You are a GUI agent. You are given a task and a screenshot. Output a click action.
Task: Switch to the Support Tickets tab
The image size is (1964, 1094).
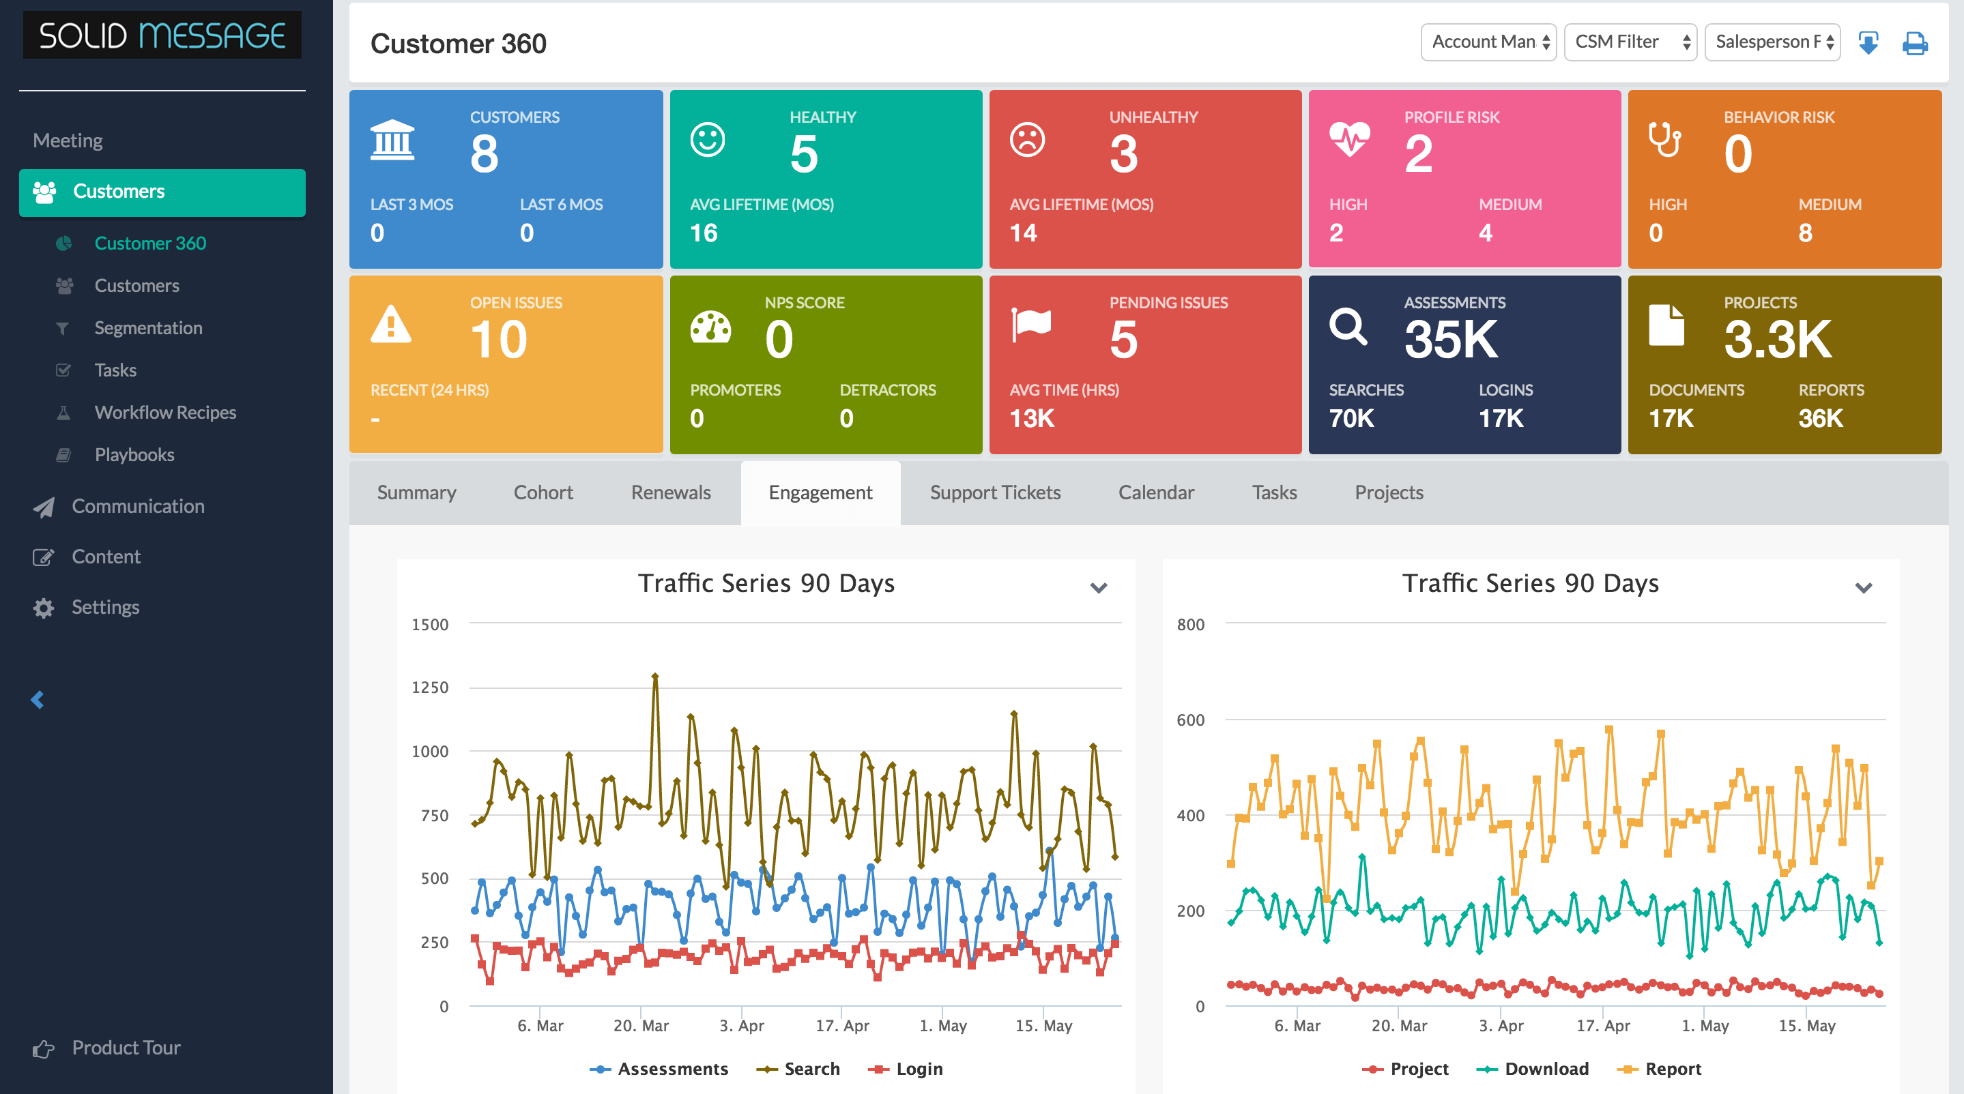pos(994,493)
